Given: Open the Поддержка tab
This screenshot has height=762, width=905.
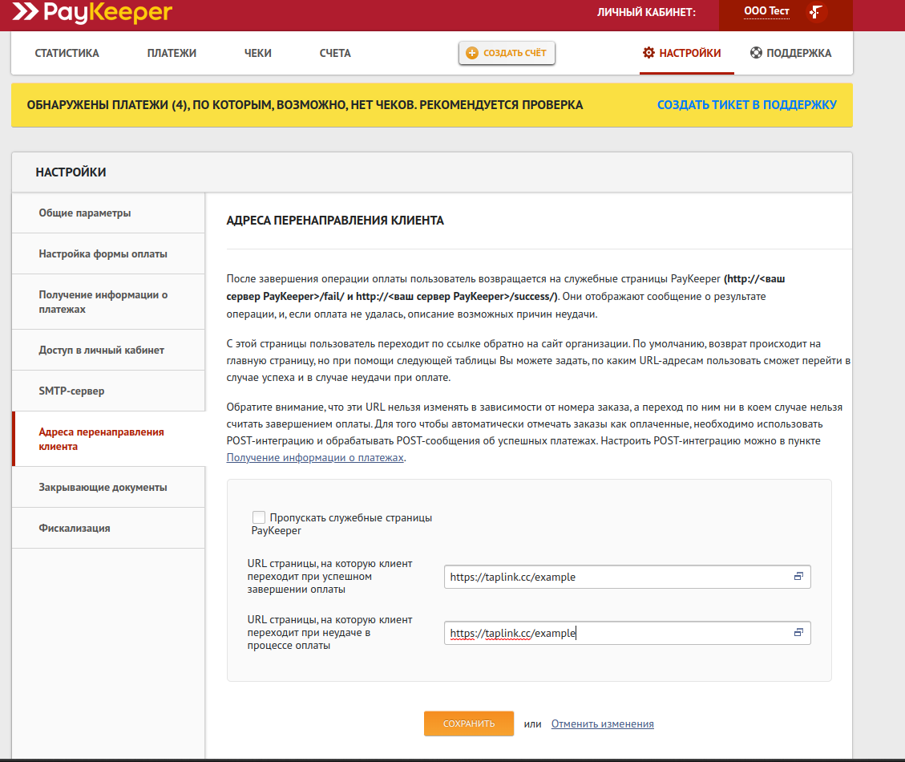Looking at the screenshot, I should 790,53.
